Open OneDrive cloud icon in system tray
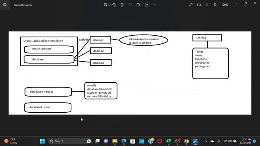Screen dimensions: 260x146 click(212, 141)
